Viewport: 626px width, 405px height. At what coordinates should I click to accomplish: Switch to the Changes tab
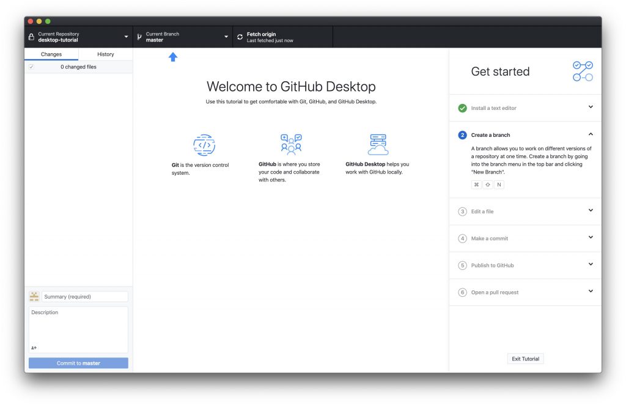[51, 54]
